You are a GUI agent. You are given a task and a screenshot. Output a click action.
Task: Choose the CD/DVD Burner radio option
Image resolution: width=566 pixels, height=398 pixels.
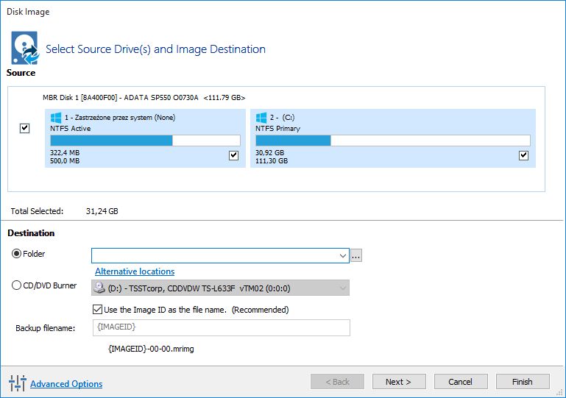pos(17,285)
